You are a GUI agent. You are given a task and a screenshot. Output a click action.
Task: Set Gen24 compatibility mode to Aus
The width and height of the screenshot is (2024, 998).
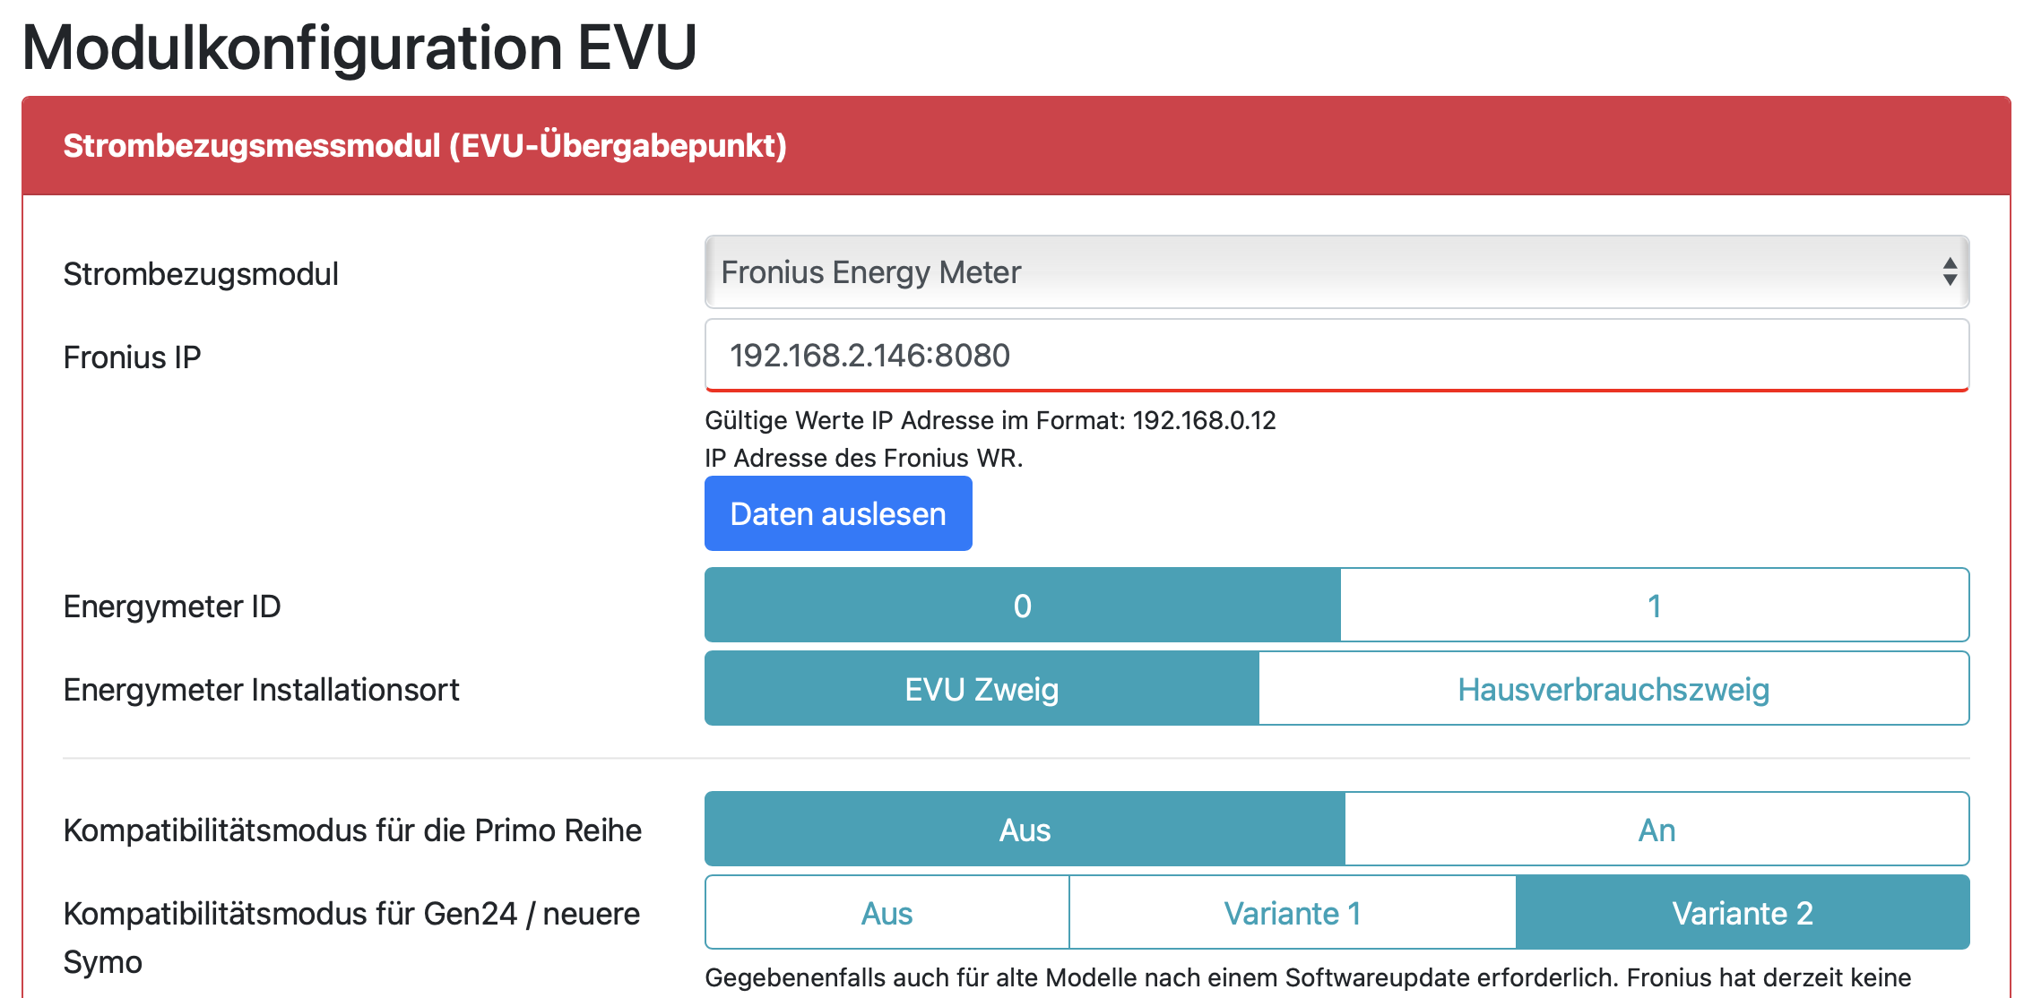tap(887, 913)
